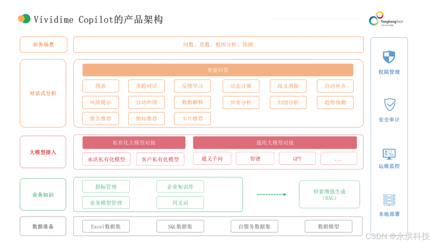Click the 智能问答 orange bar
431x243 pixels.
point(218,70)
